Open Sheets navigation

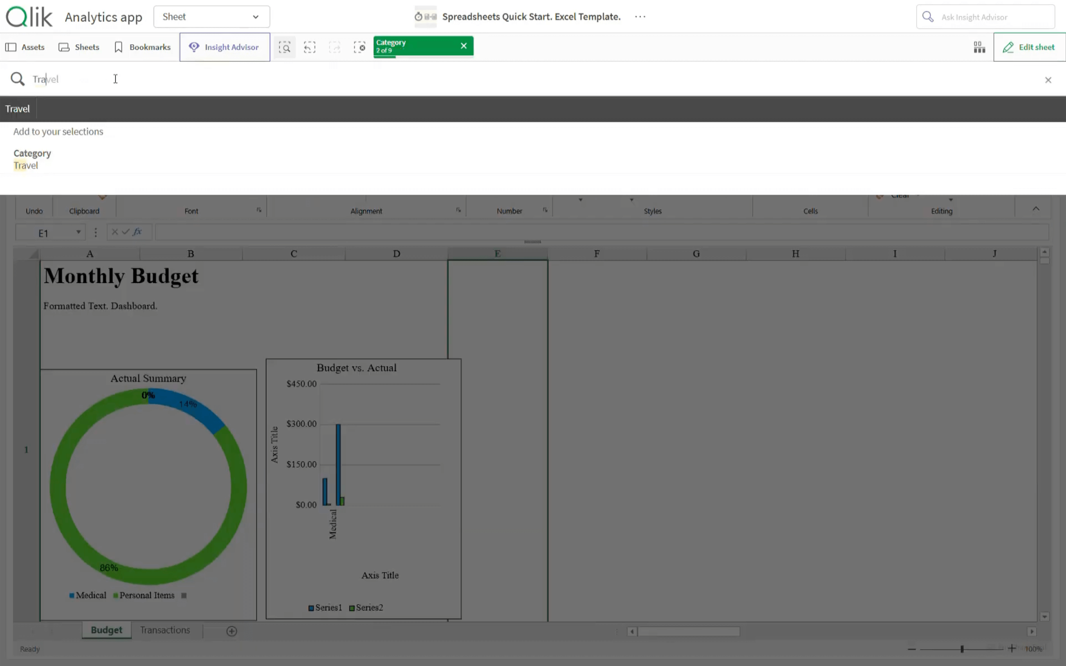point(79,47)
